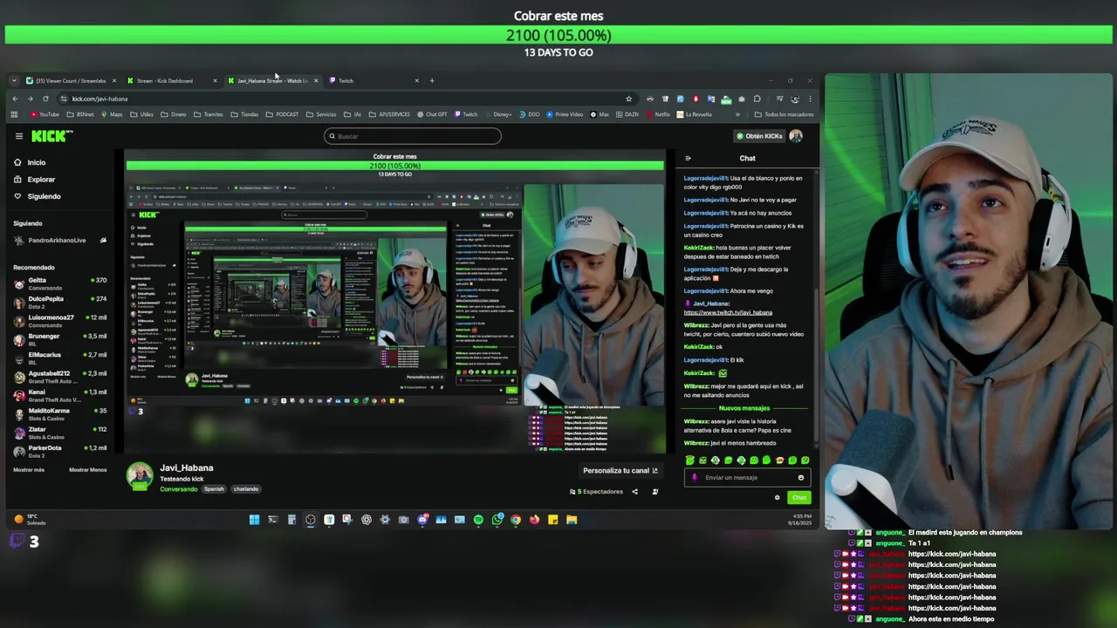Viewport: 1117px width, 628px height.
Task: Click the charlando tag
Action: (246, 489)
